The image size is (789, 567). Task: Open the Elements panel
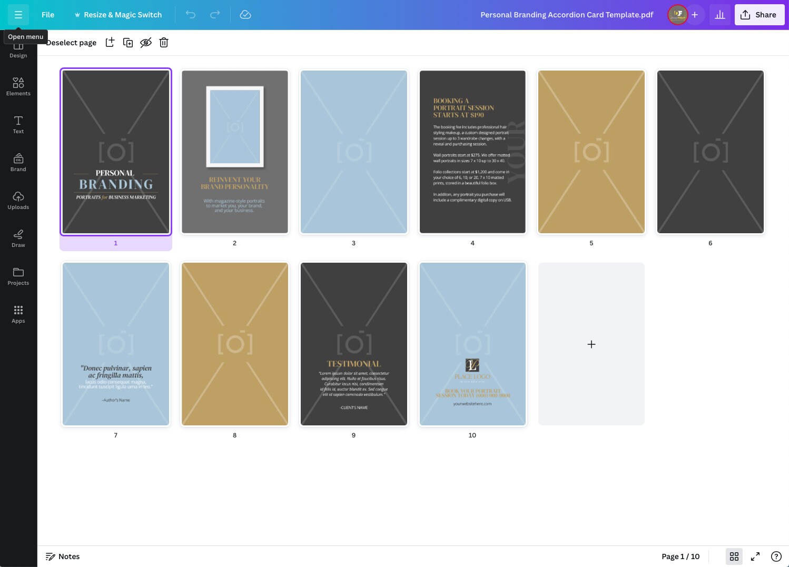[18, 87]
